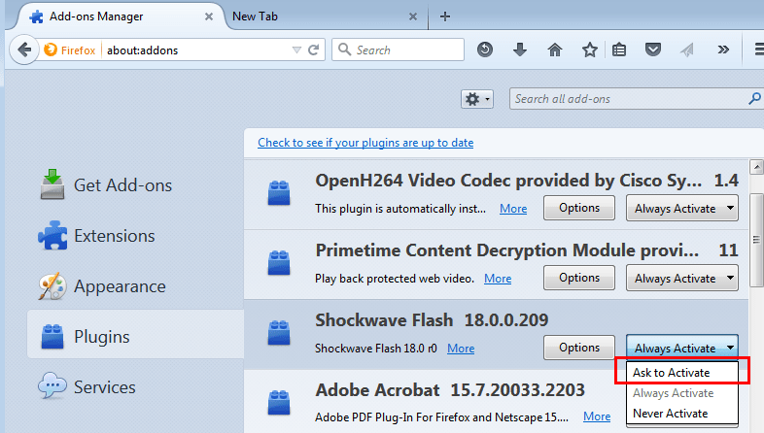
Task: Click the OpenH264 Video Codec title text
Action: pos(508,181)
